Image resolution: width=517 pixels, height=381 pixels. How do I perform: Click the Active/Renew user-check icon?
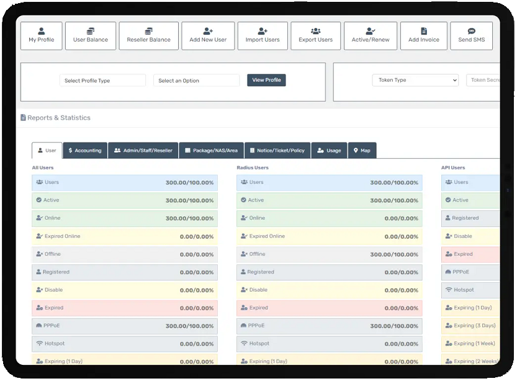(371, 31)
